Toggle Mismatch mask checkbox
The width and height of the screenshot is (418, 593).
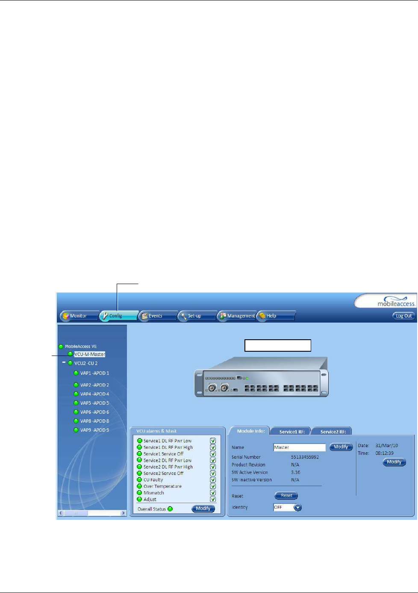[x=213, y=493]
